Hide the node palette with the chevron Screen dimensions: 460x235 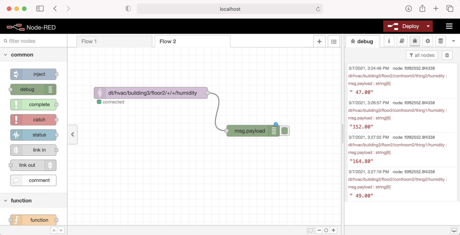73,135
